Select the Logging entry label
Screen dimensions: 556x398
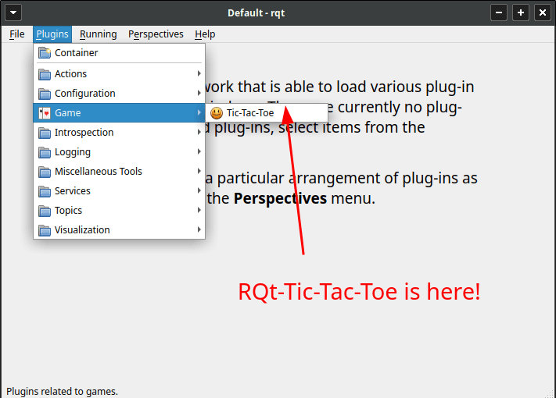click(x=73, y=152)
